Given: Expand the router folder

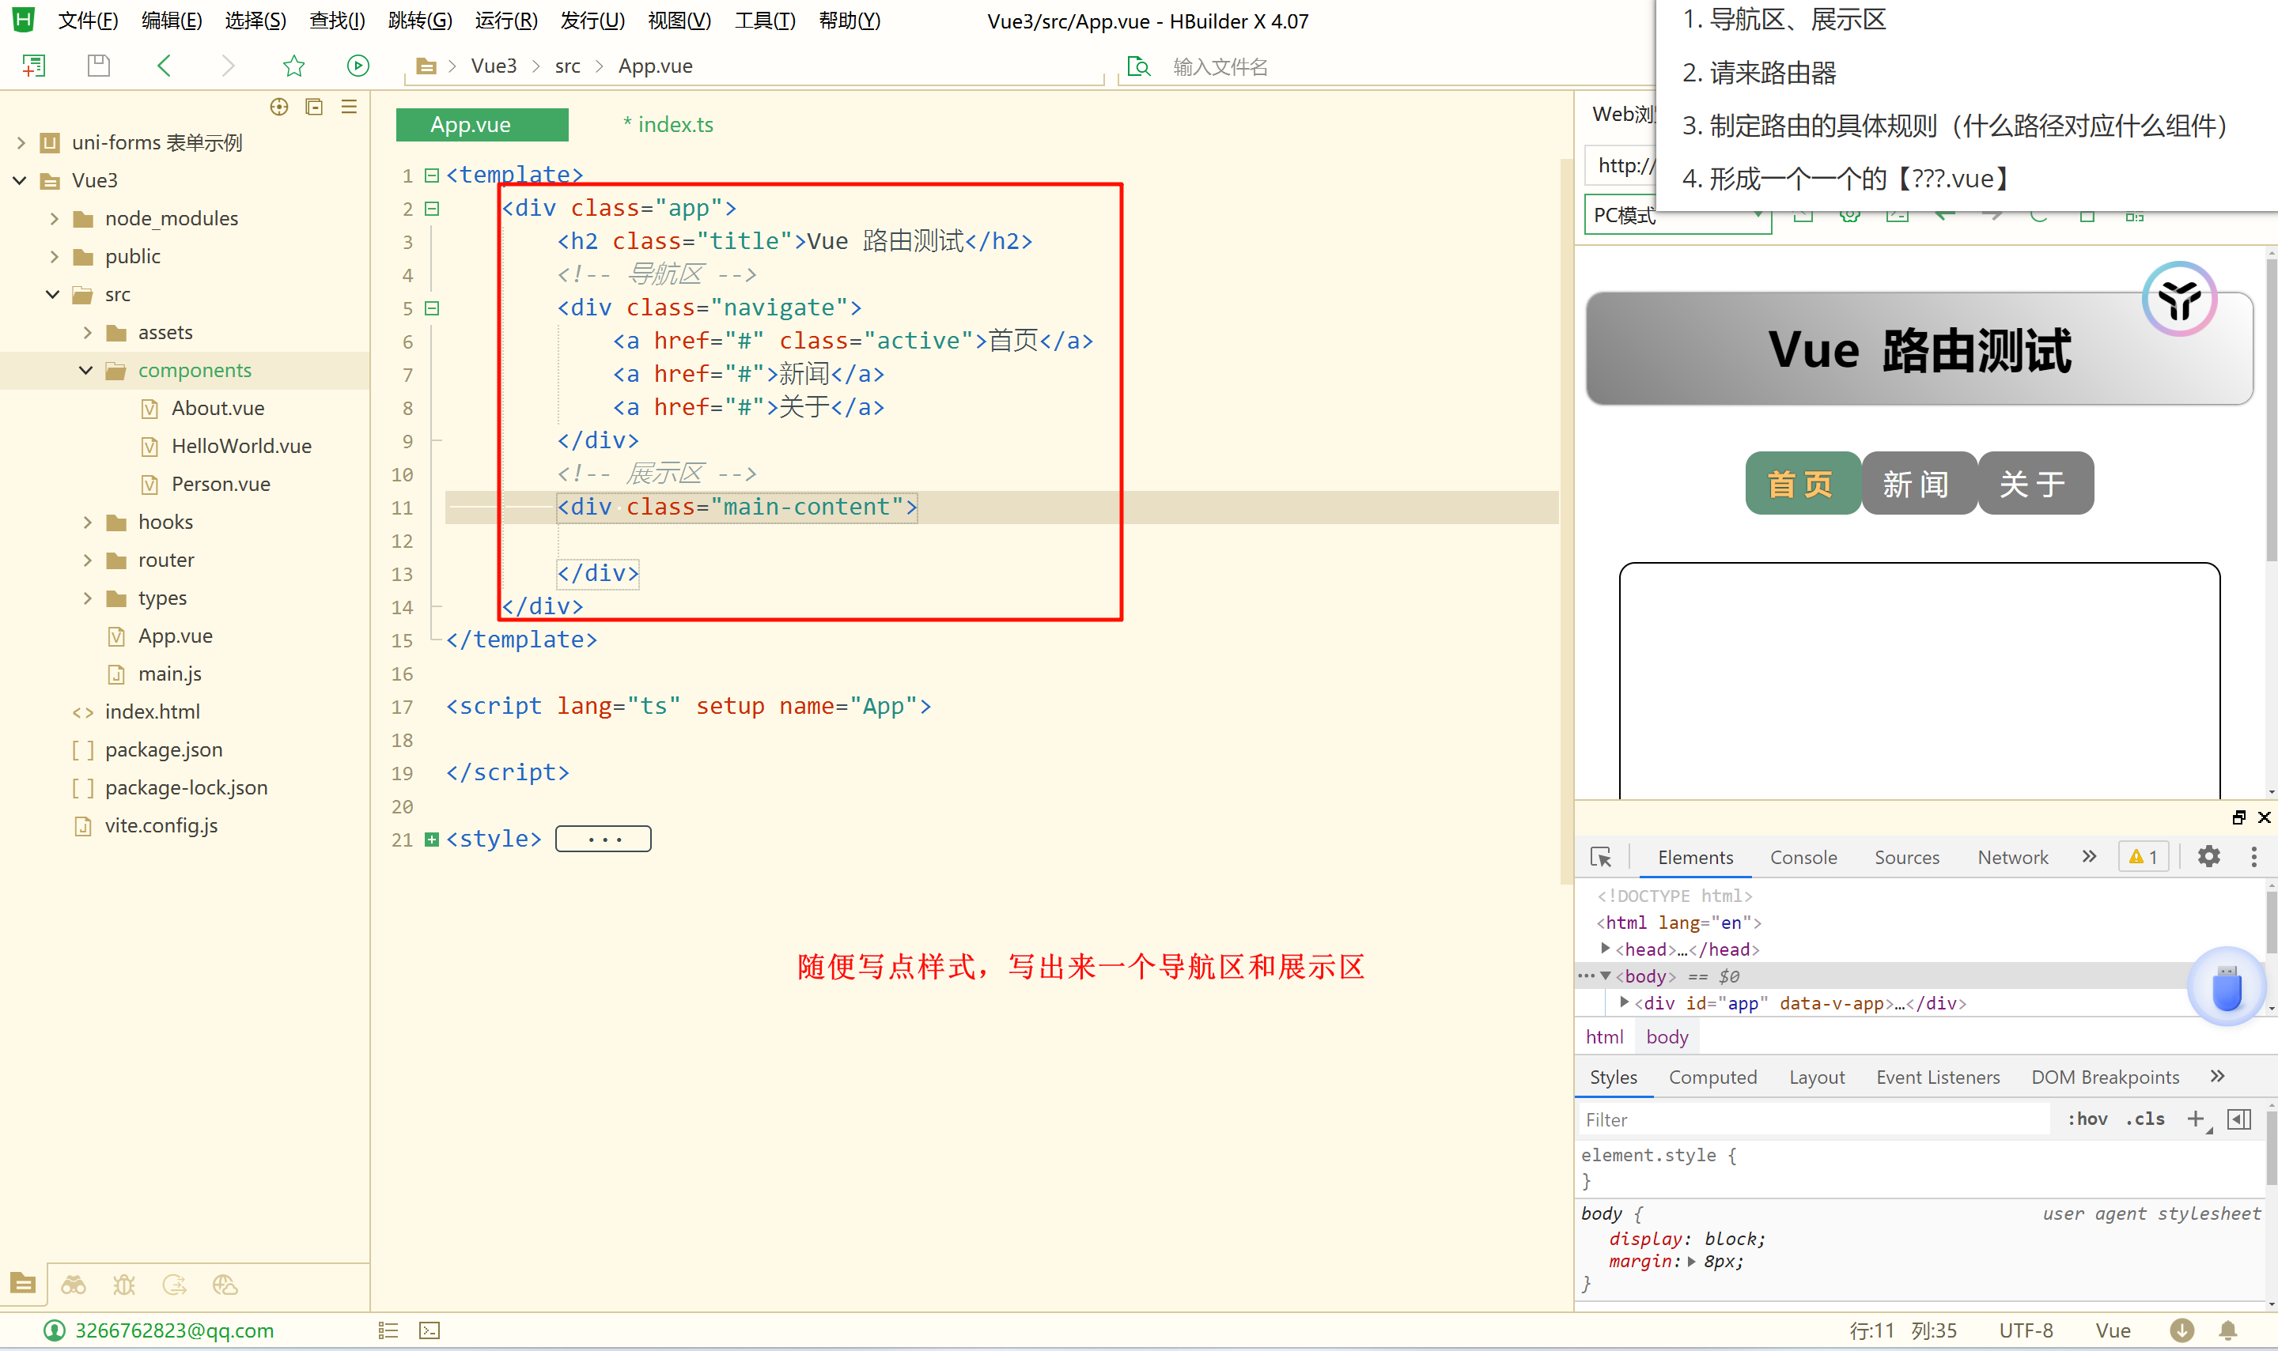Looking at the screenshot, I should pos(88,560).
